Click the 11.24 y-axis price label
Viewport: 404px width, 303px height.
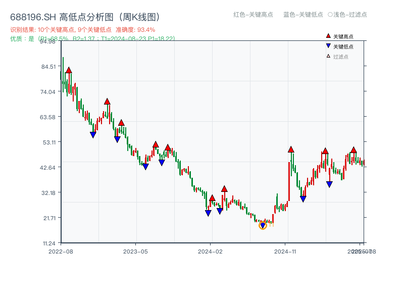pos(49,243)
